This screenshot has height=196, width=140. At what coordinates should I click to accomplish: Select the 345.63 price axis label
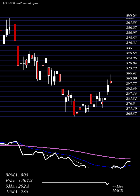(131, 38)
